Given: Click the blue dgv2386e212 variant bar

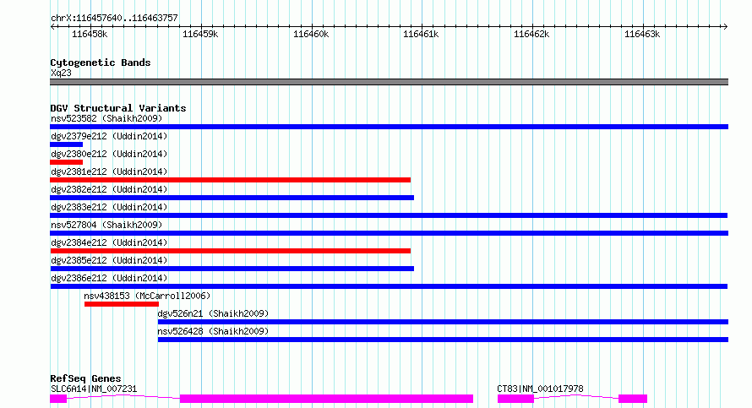Looking at the screenshot, I should 389,286.
